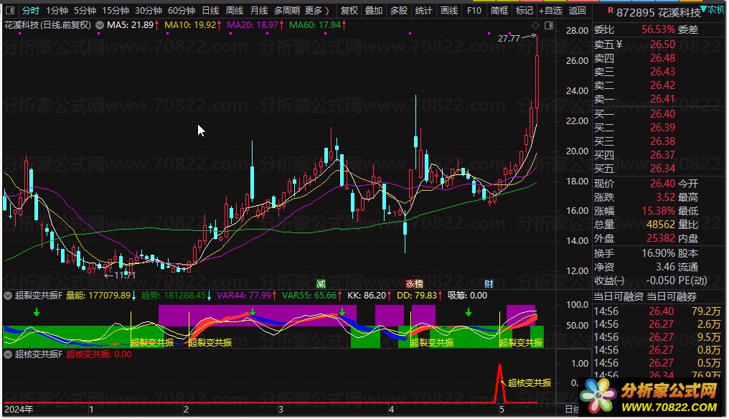The width and height of the screenshot is (729, 419).
Task: Click the 换手 16.90% value
Action: 659,253
